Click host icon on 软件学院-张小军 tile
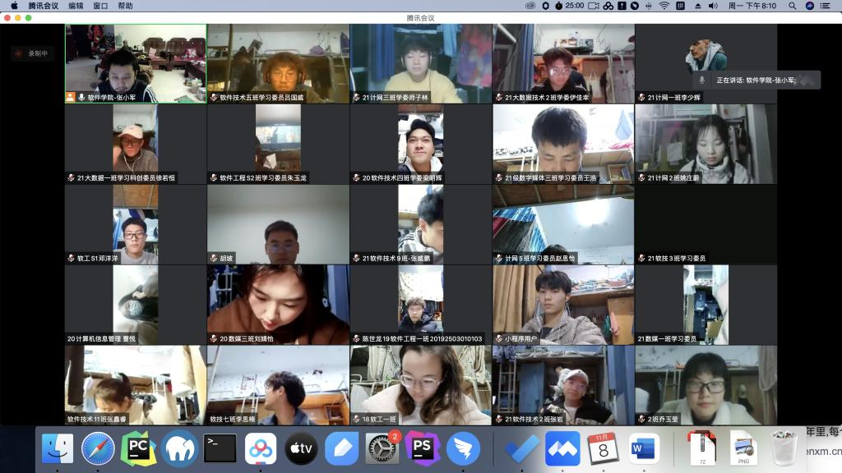Screen dimensions: 842x473 [71, 97]
